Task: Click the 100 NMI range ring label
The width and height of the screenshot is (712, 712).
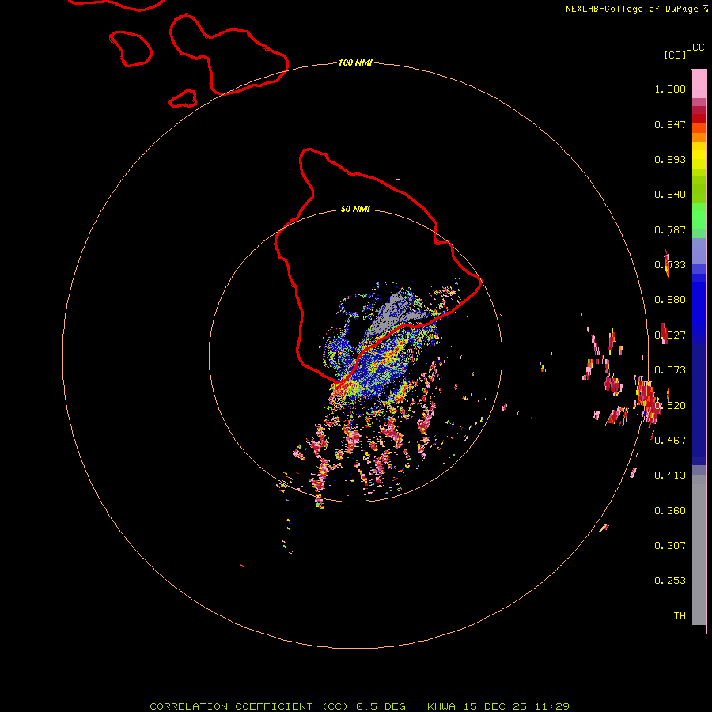Action: pyautogui.click(x=355, y=62)
